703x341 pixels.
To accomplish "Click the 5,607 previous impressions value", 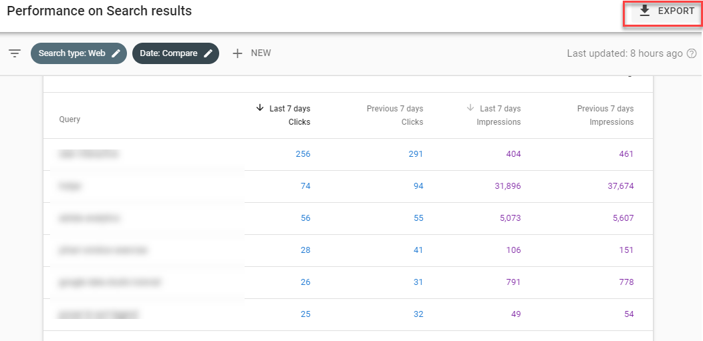I will [620, 218].
